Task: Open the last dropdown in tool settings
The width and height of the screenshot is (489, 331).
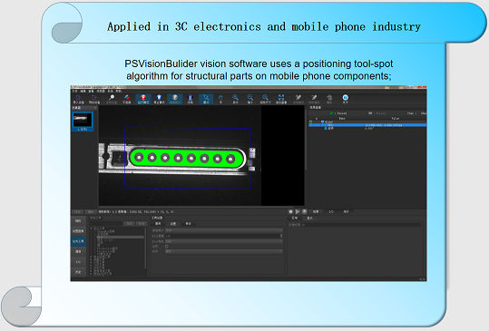Action: point(224,251)
